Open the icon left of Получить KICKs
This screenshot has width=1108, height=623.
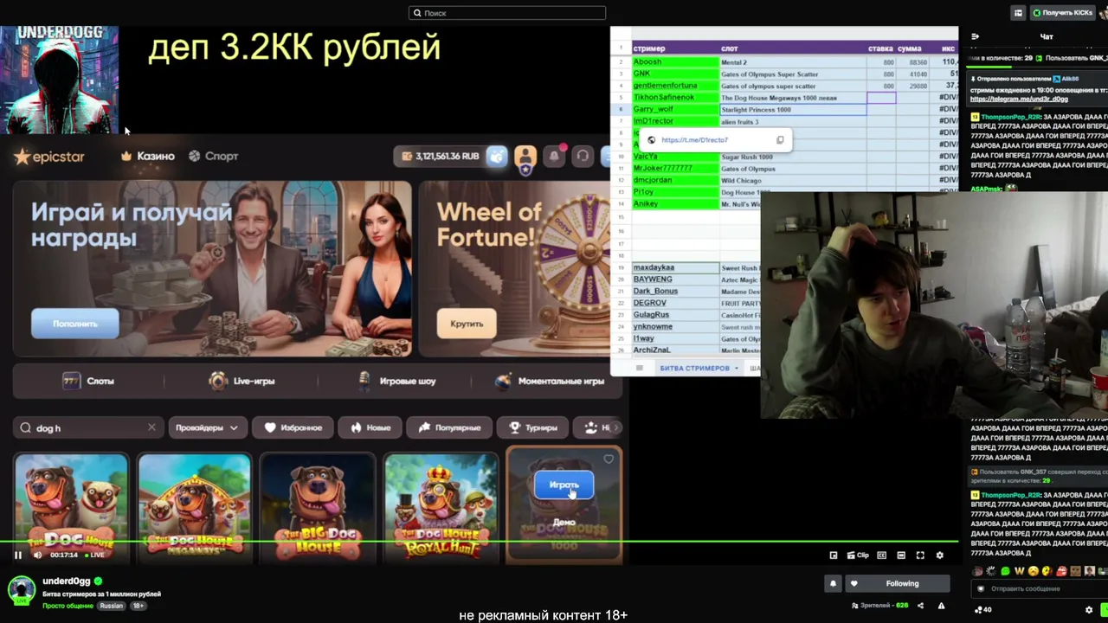click(1018, 13)
